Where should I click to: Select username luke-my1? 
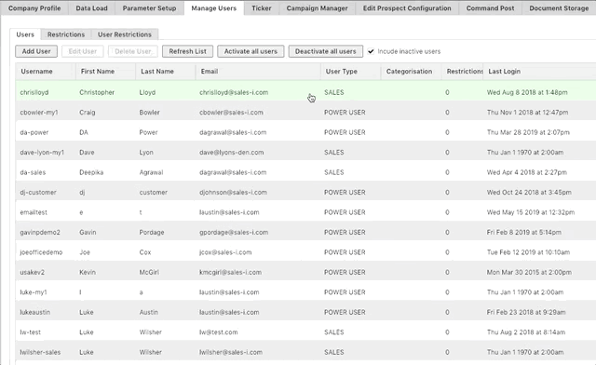point(34,292)
